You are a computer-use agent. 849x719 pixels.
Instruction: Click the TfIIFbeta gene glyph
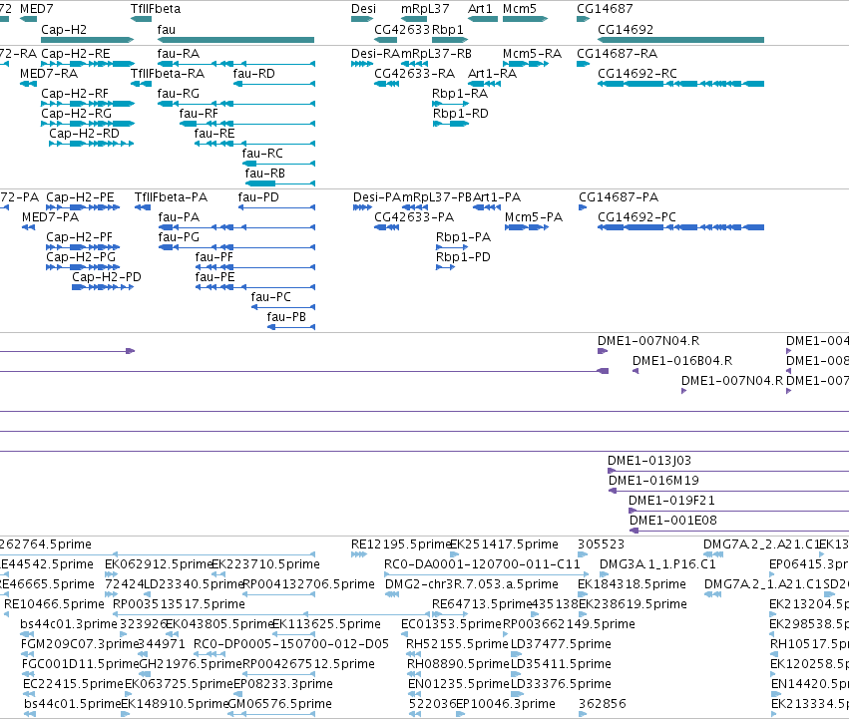[x=142, y=19]
